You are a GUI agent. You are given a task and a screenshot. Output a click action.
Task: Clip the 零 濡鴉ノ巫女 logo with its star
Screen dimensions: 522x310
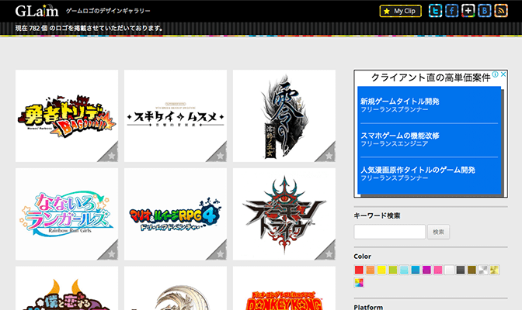(x=329, y=155)
